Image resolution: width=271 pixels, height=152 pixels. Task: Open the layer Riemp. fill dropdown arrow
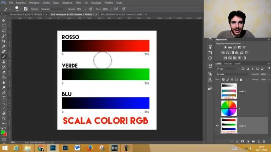(269, 79)
